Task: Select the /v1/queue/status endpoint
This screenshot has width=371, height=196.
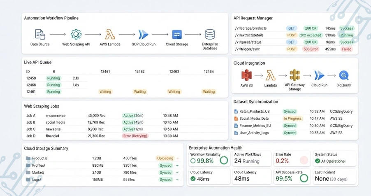Action: [248, 42]
